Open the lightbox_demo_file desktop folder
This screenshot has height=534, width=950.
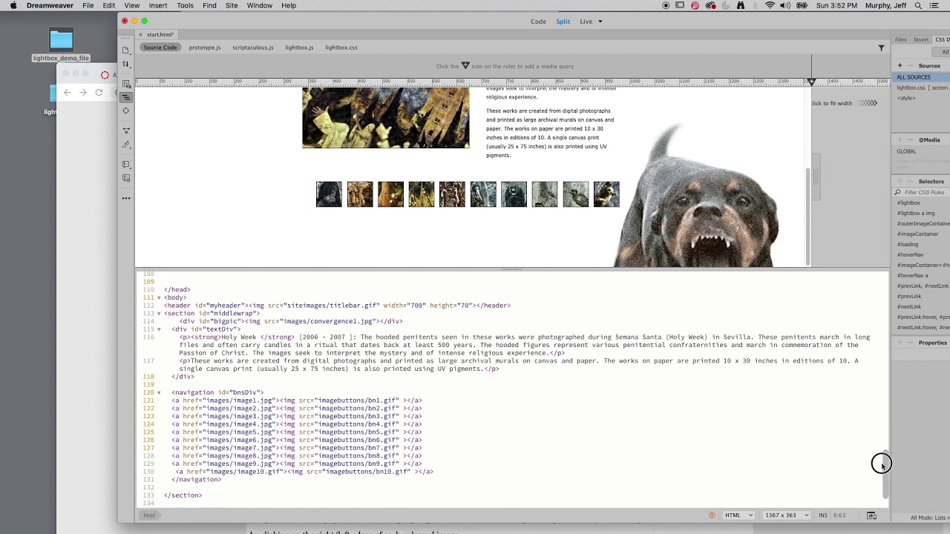(61, 44)
